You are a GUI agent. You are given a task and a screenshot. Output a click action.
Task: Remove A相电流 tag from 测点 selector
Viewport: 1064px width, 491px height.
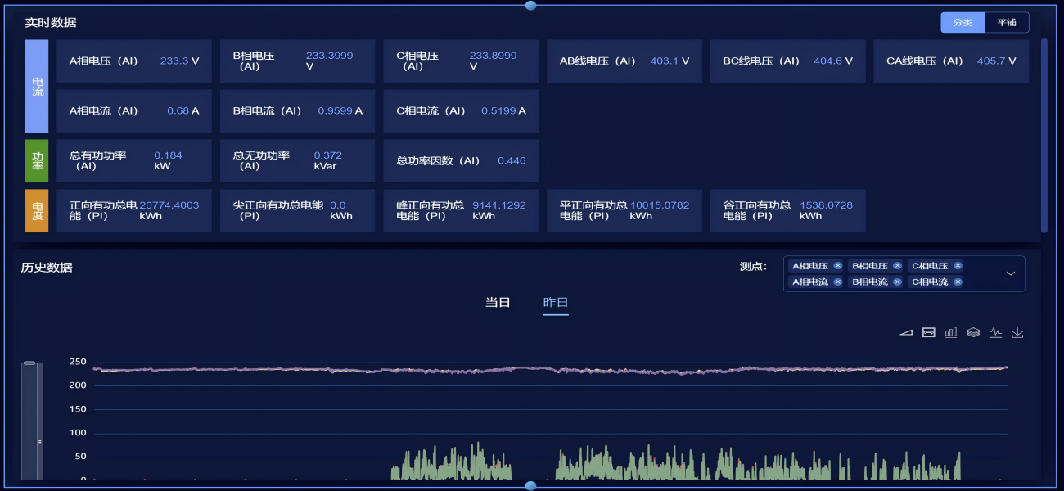(837, 282)
